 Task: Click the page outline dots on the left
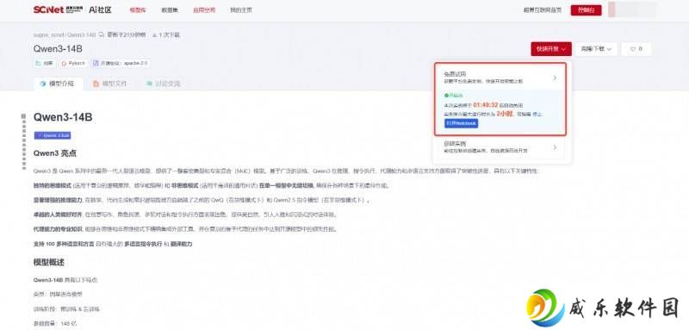point(24,141)
